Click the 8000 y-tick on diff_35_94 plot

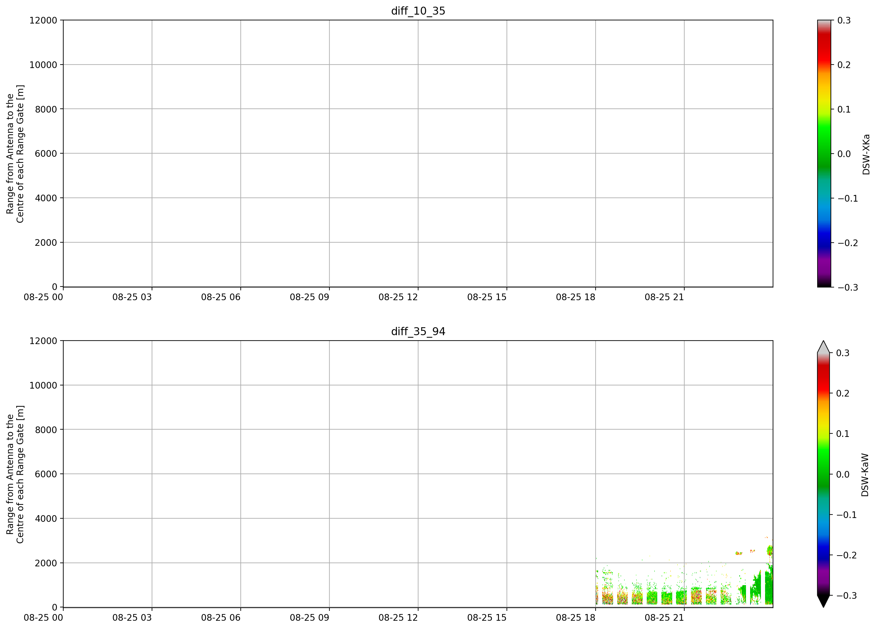[x=46, y=430]
